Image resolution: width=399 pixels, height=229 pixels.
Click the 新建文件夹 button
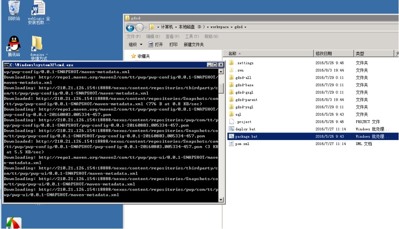pos(194,45)
